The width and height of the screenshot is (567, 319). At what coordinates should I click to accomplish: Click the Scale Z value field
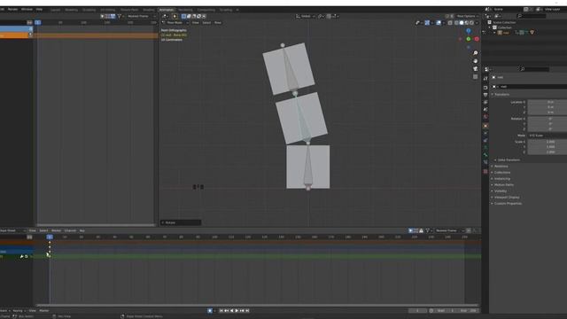pyautogui.click(x=548, y=152)
